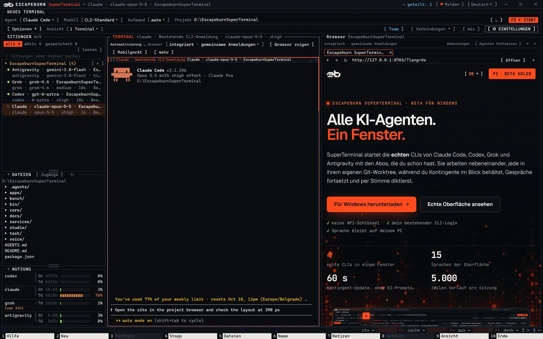The width and height of the screenshot is (543, 339).
Task: Add a new browser tab with the plus icon
Action: 534,60
